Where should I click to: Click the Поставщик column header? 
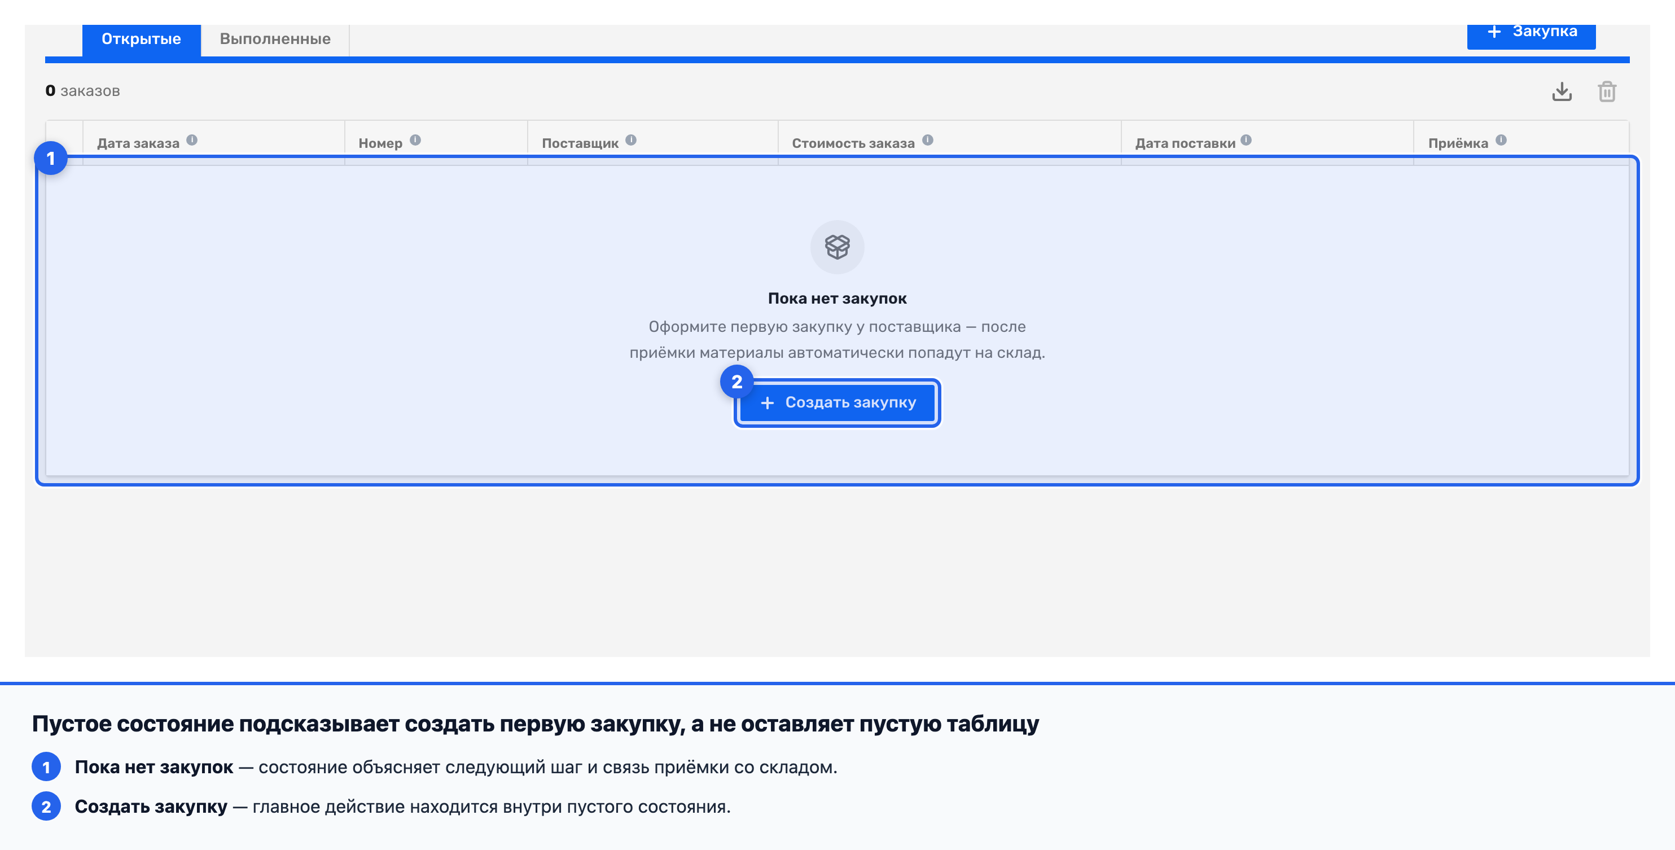(x=580, y=143)
